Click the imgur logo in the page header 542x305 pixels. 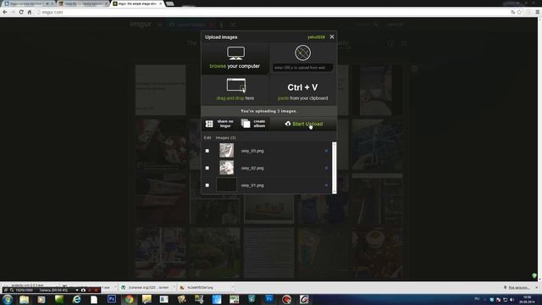click(x=141, y=25)
